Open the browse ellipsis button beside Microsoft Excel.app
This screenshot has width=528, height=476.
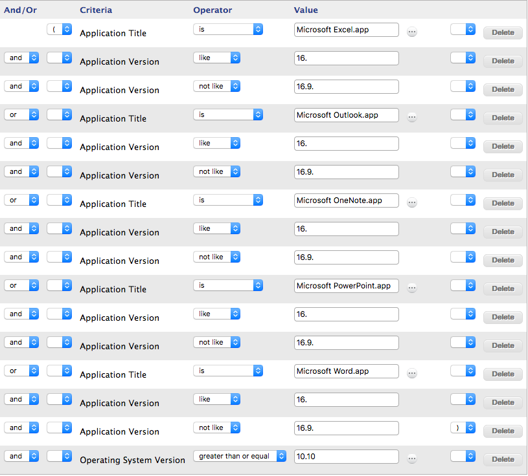click(x=412, y=32)
